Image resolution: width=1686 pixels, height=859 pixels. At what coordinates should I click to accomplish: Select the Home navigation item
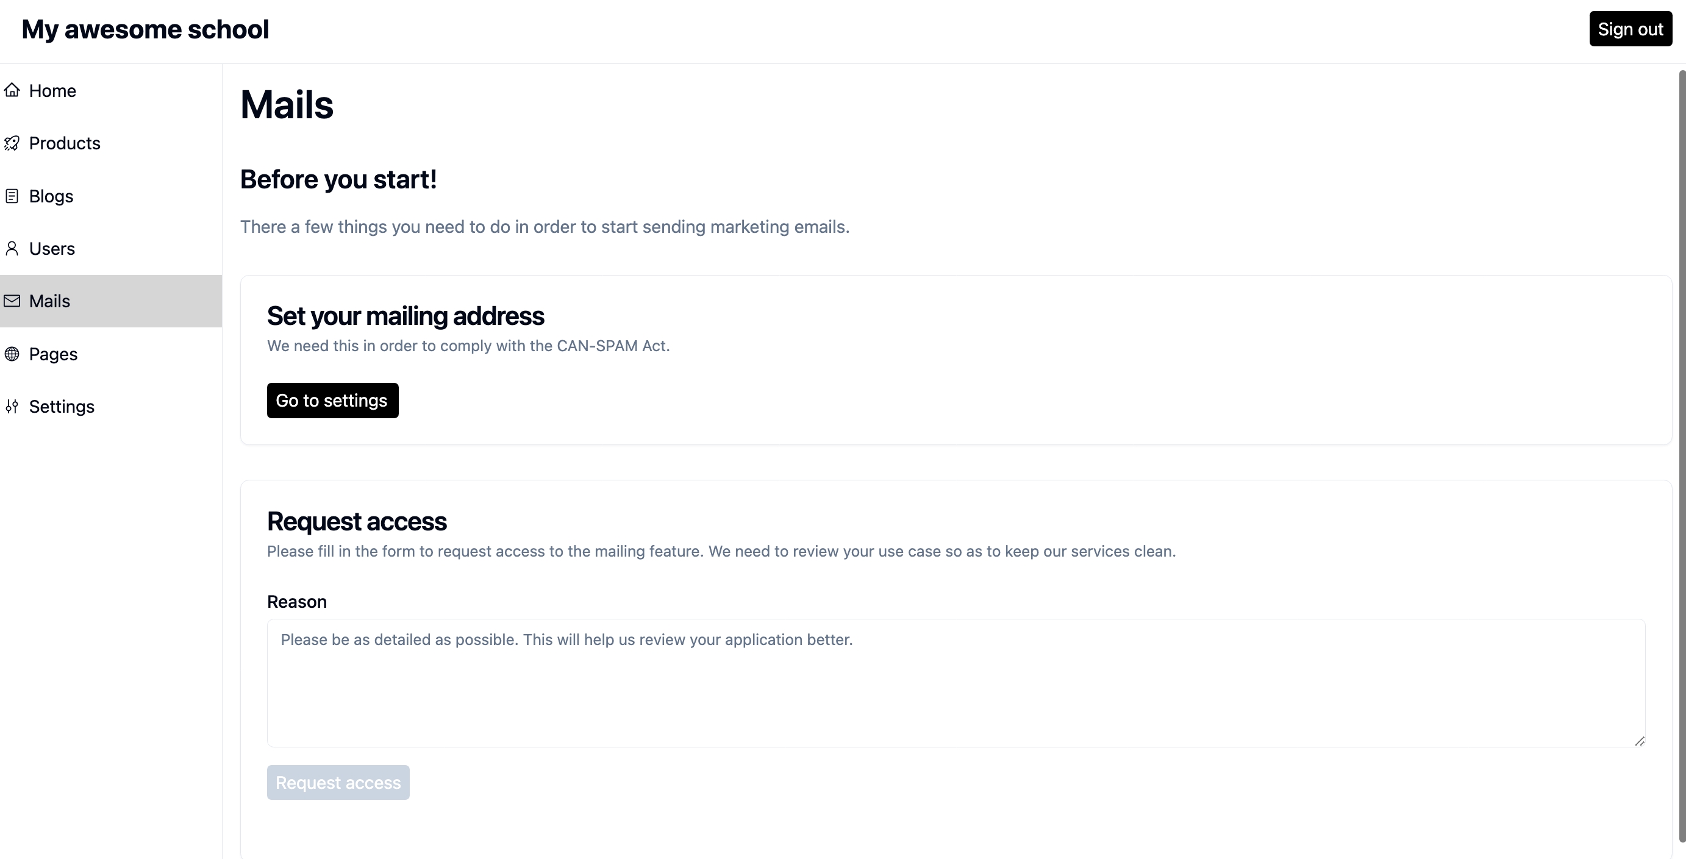pyautogui.click(x=52, y=90)
